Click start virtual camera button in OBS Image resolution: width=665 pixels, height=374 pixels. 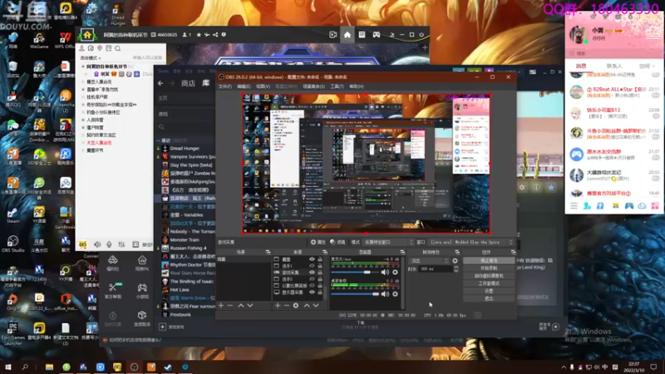pyautogui.click(x=489, y=276)
